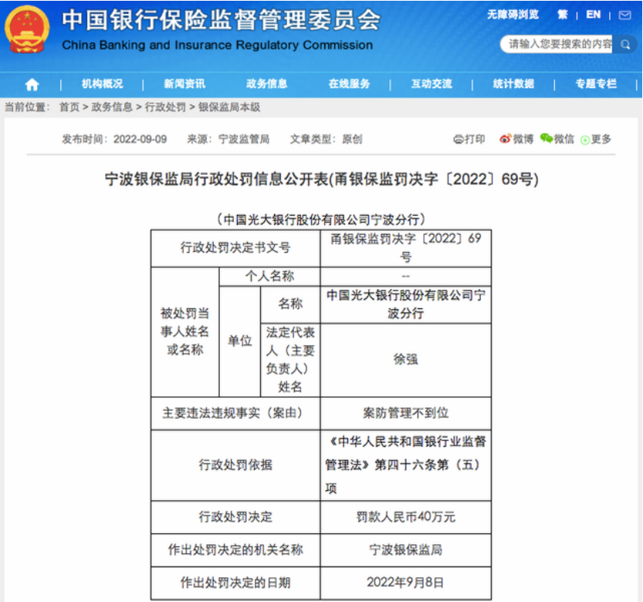Open the 机构概况 menu
Viewport: 643px width, 602px height.
(102, 84)
